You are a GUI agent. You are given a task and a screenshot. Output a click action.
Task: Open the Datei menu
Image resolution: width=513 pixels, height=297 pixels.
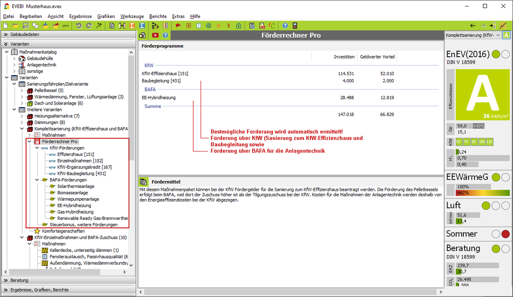click(x=9, y=16)
